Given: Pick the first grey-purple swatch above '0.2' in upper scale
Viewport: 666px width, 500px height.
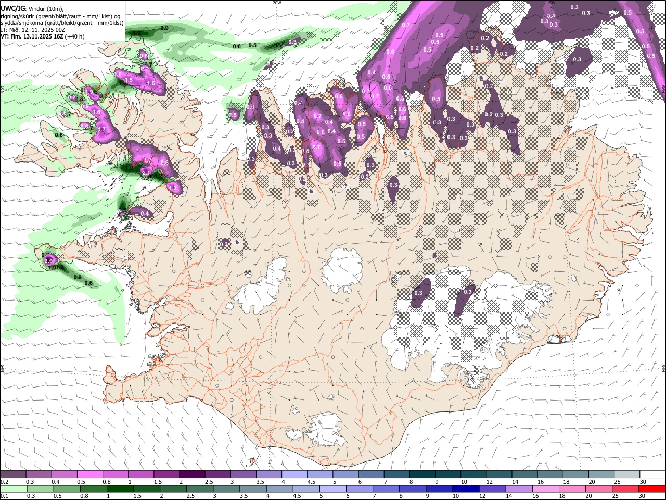Looking at the screenshot, I should [13, 474].
